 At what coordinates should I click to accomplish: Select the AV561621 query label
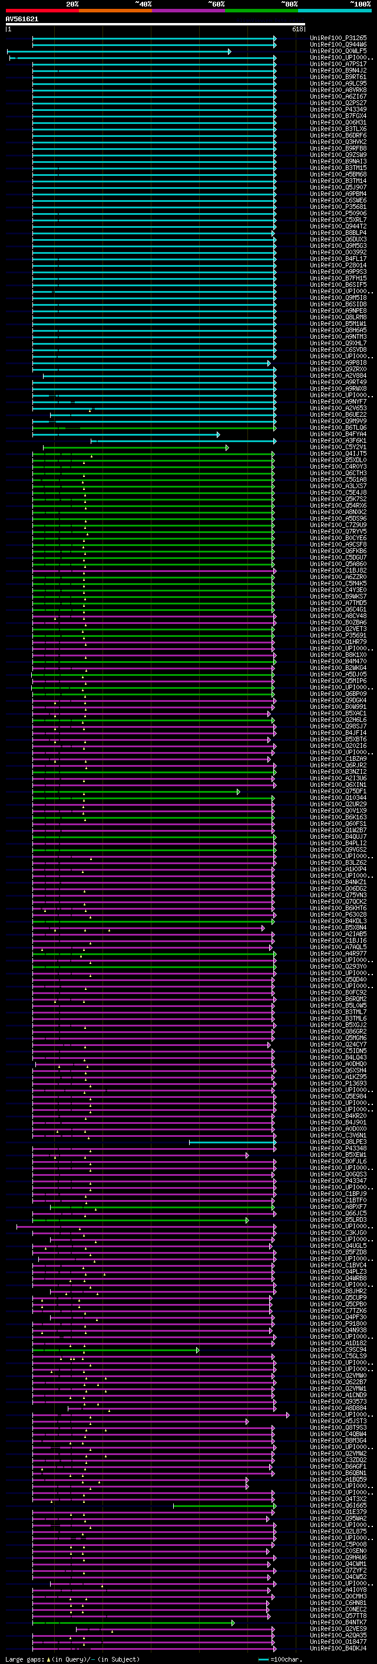[x=22, y=19]
